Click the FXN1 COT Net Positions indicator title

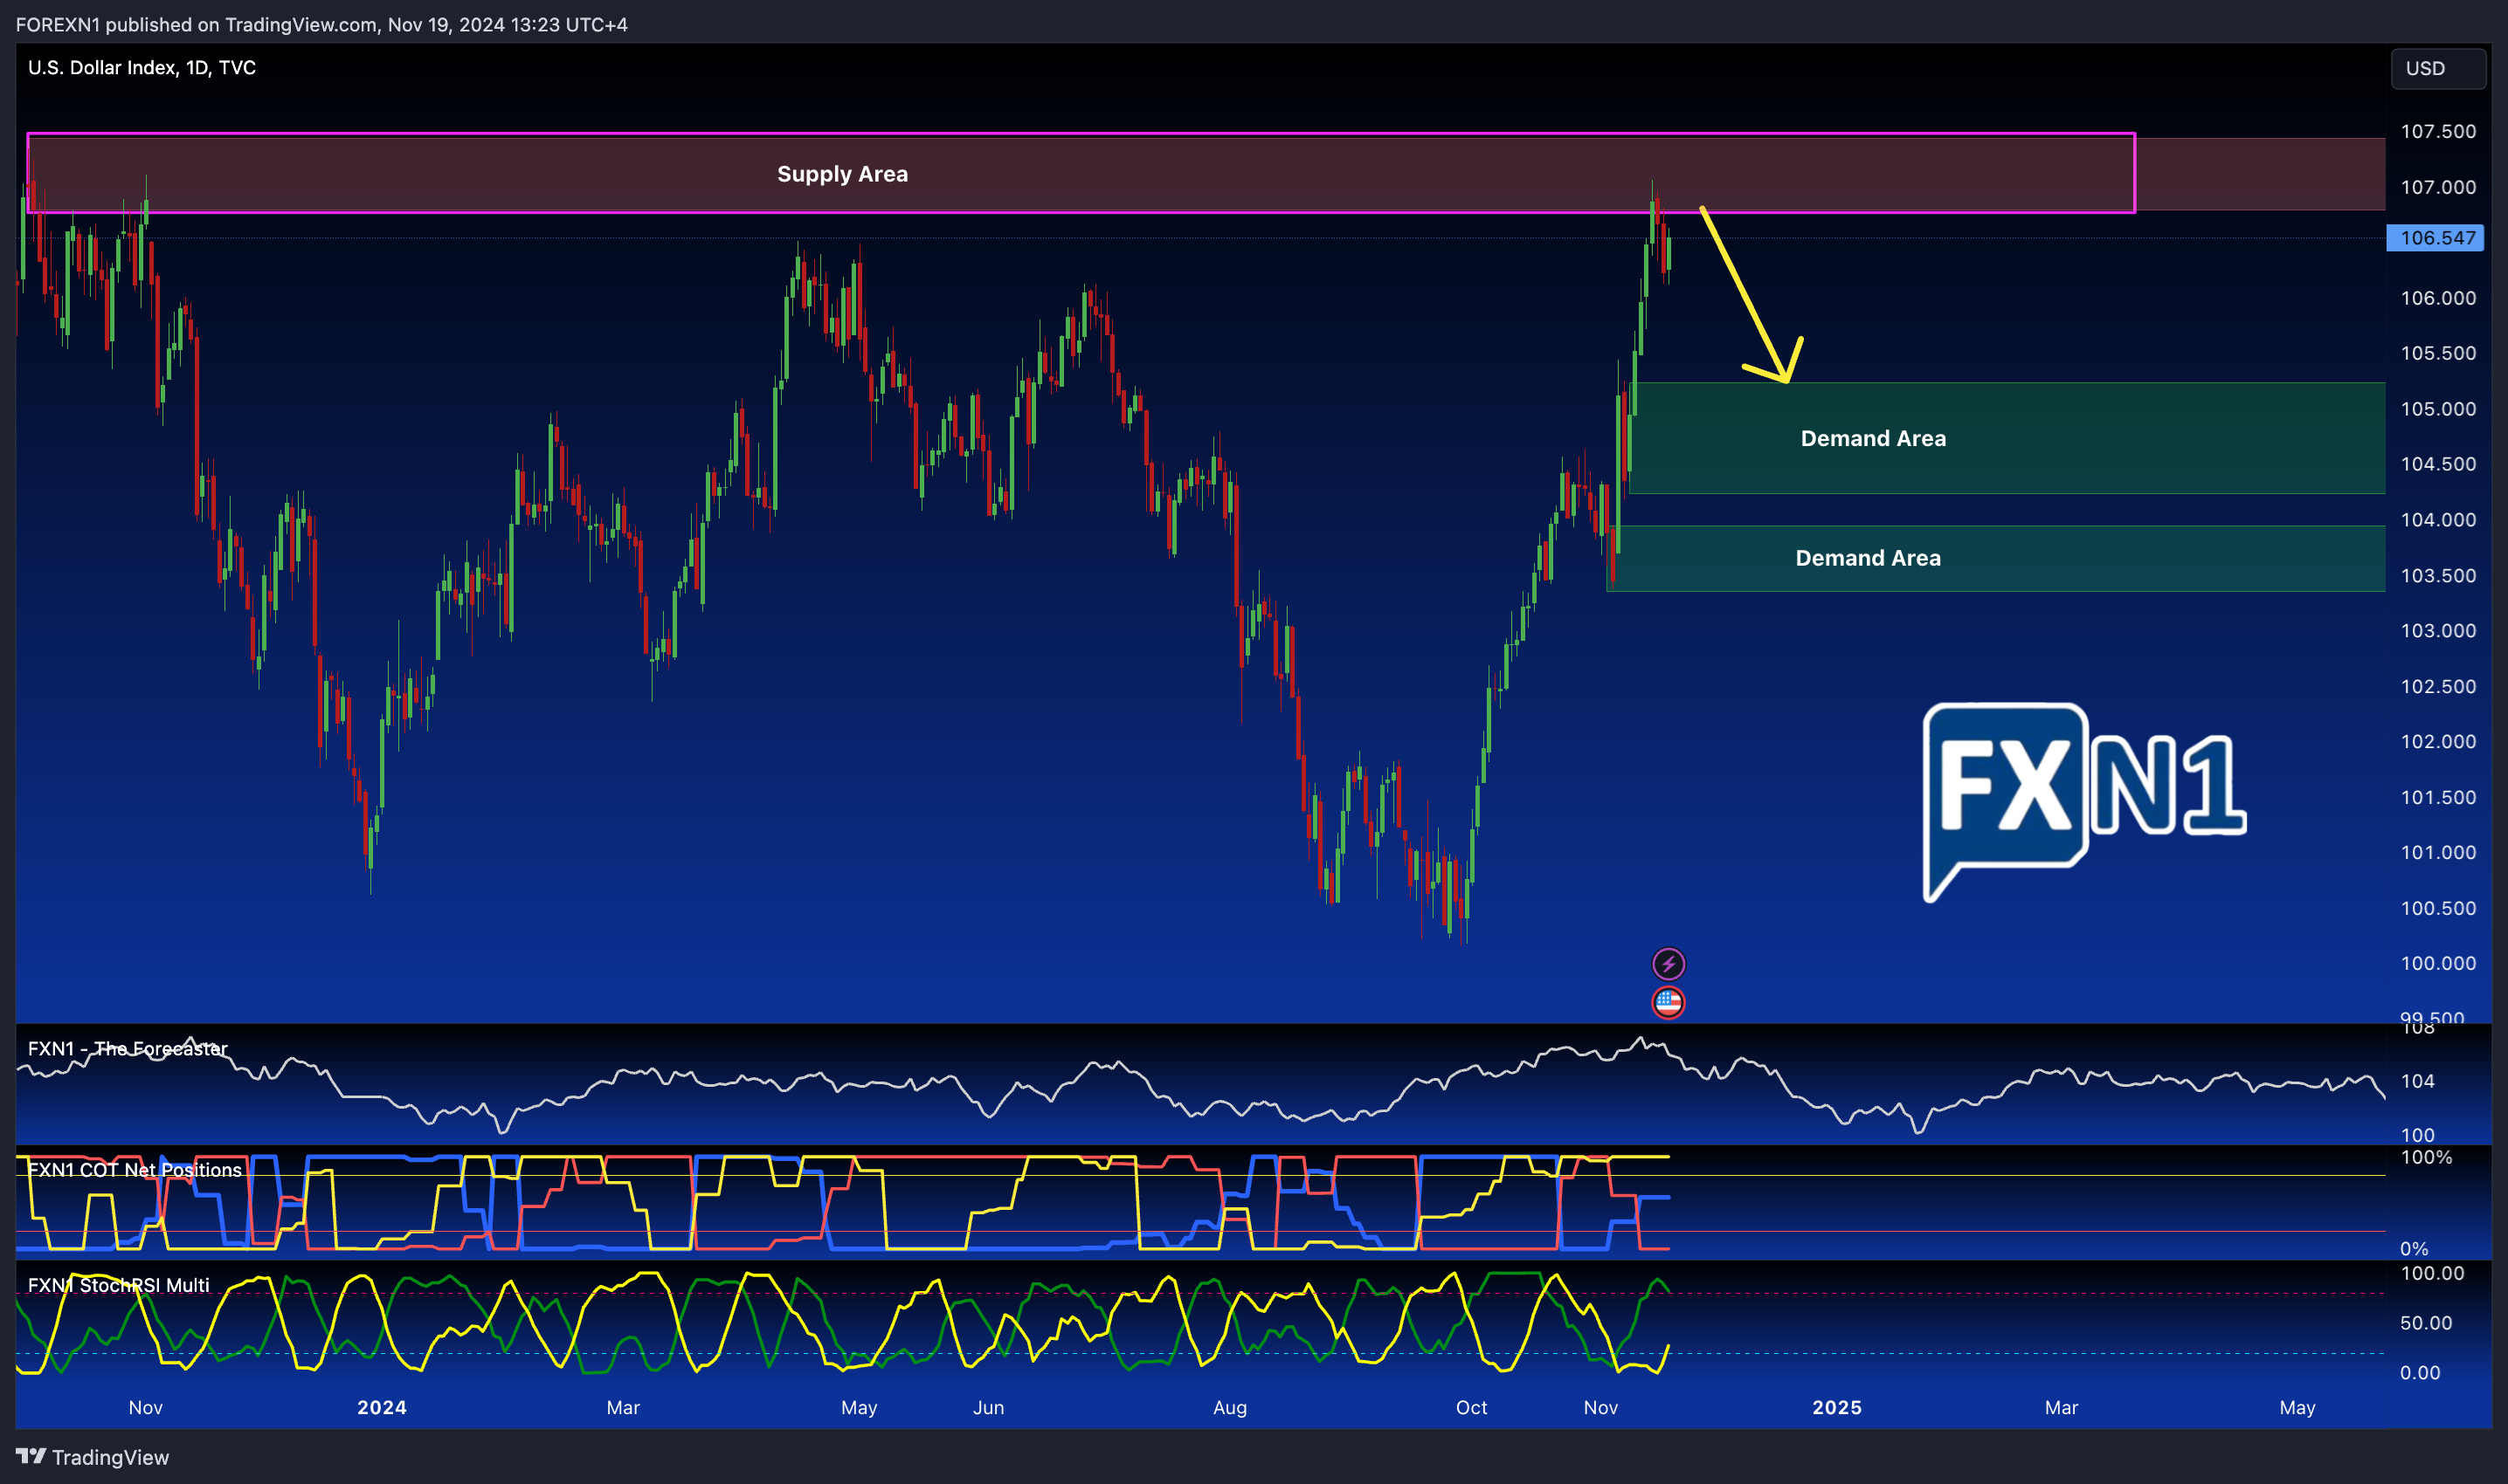tap(135, 1170)
